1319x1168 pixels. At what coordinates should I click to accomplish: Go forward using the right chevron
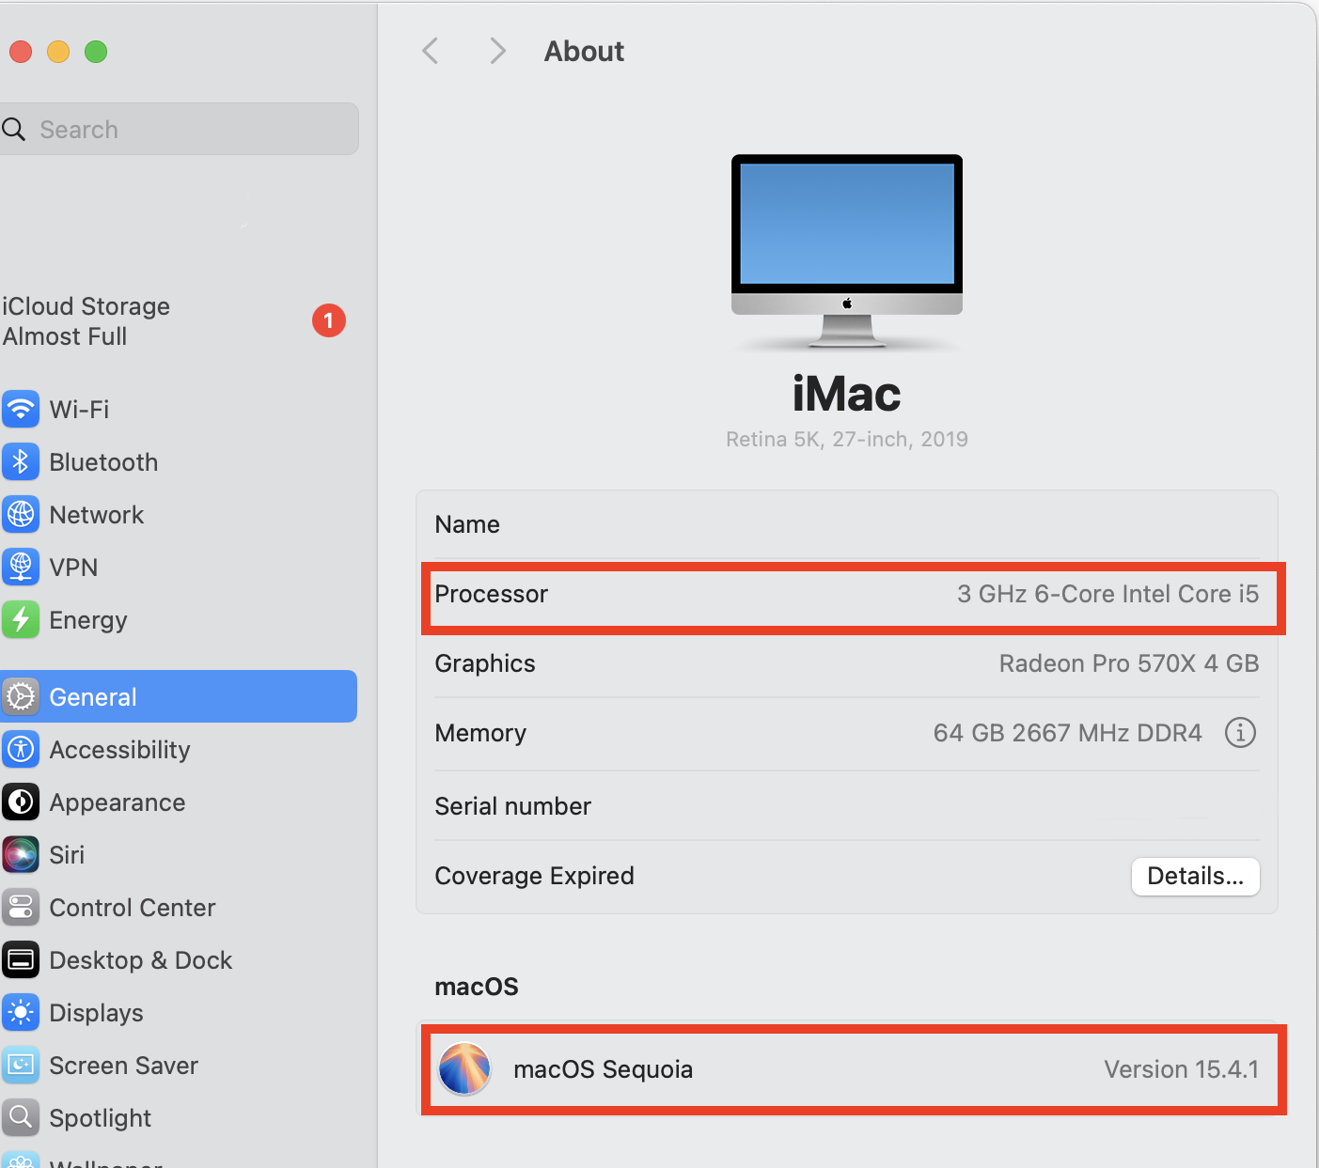tap(497, 51)
